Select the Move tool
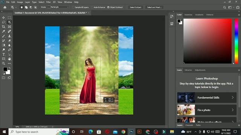 [3, 18]
